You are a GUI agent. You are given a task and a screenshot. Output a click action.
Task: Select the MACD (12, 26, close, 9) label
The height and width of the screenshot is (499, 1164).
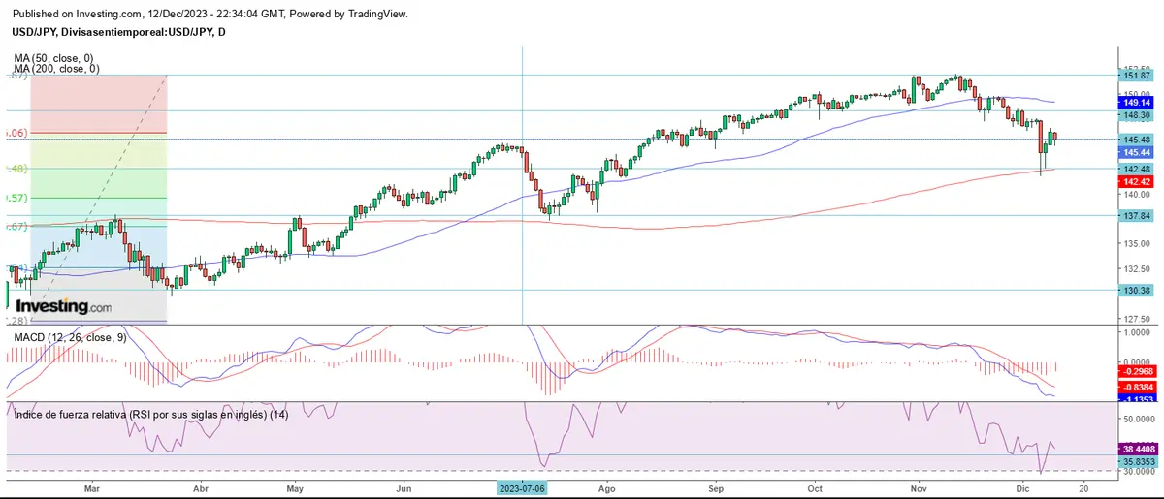69,337
